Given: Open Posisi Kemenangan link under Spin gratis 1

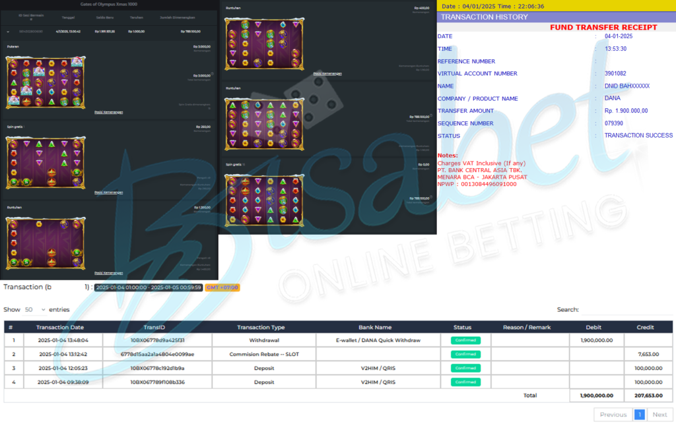Looking at the screenshot, I should pyautogui.click(x=109, y=193).
